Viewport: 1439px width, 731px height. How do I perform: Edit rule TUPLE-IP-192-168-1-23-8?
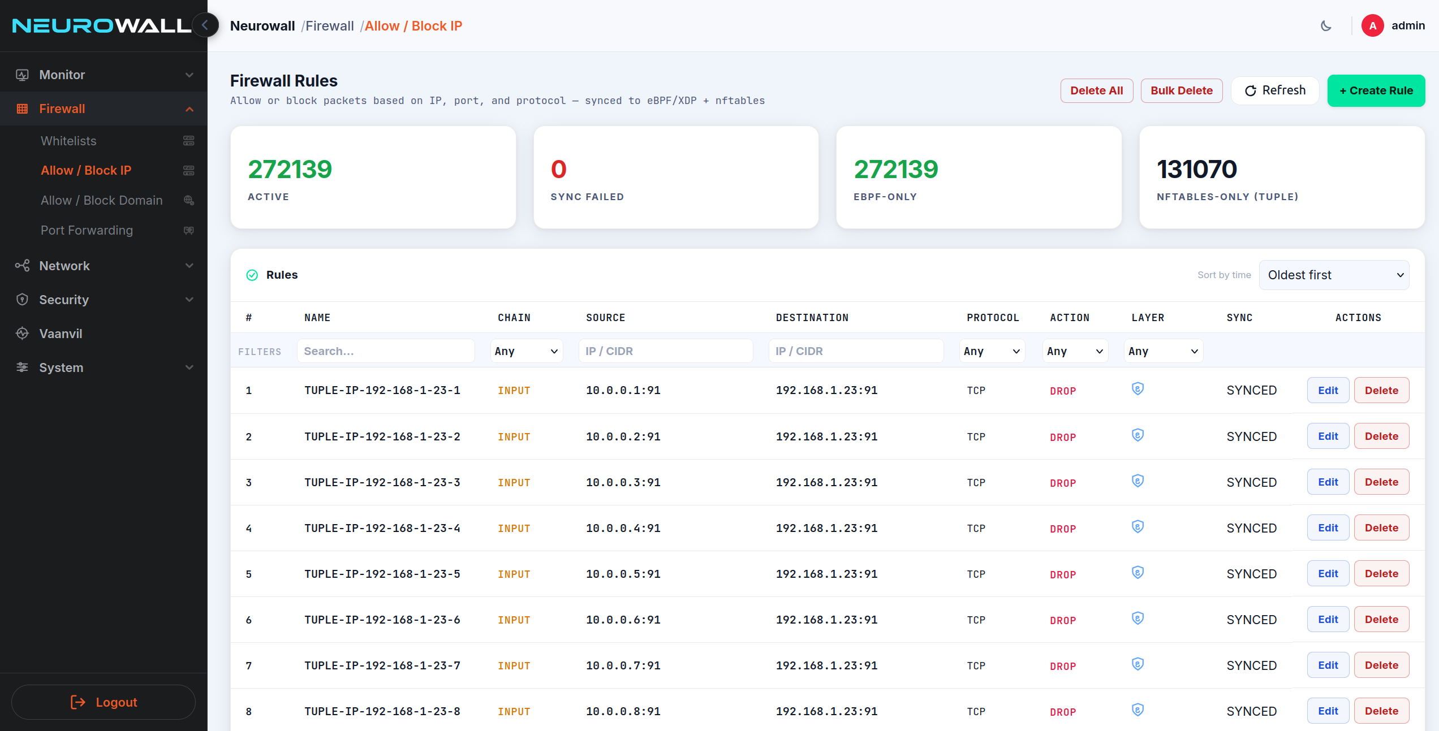[x=1328, y=711]
